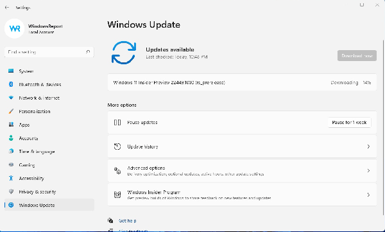Click the Get help icon

(110, 220)
